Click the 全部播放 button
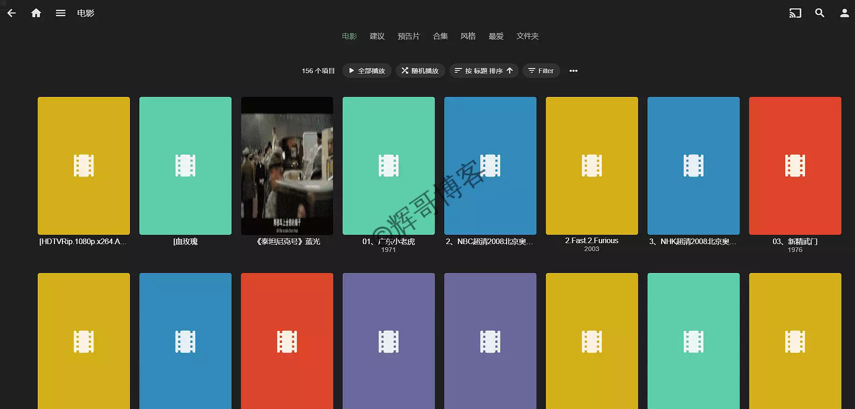This screenshot has width=855, height=409. (367, 71)
